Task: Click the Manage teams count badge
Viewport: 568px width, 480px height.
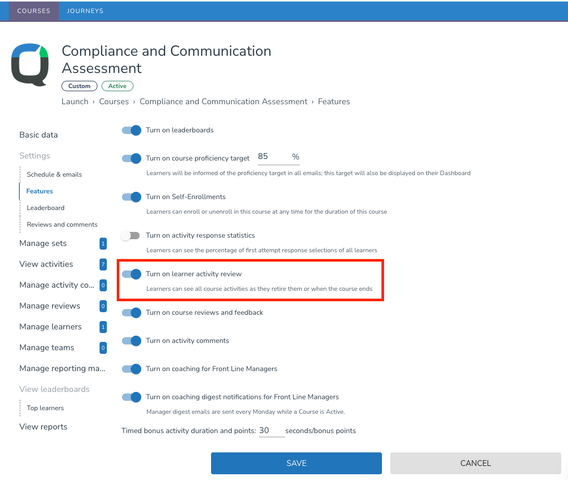Action: pyautogui.click(x=103, y=348)
